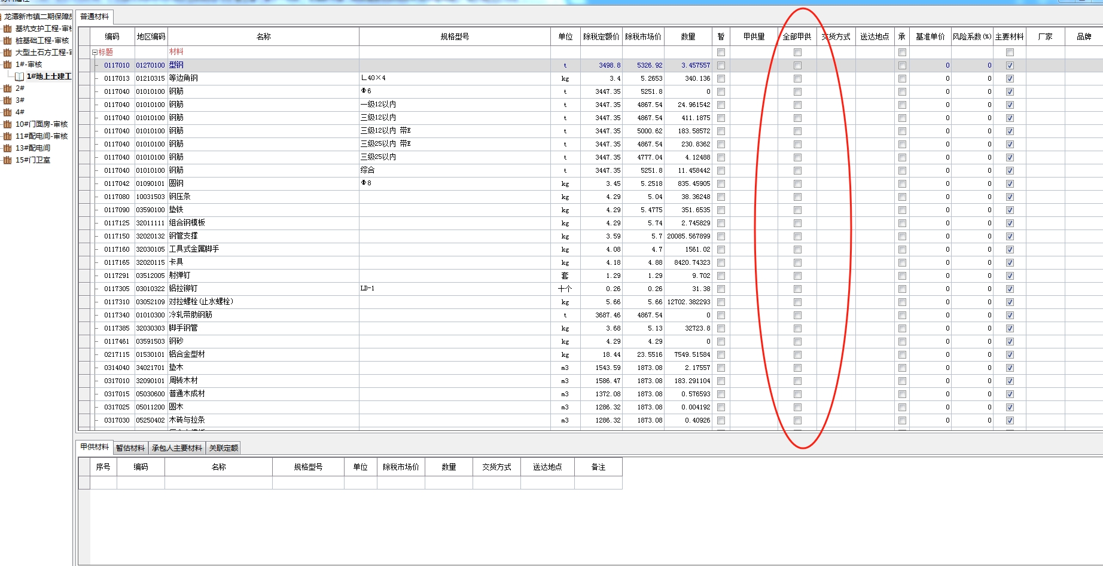Select the 对拉螺栓(止水螺栓) cell
This screenshot has height=566, width=1103.
[263, 302]
